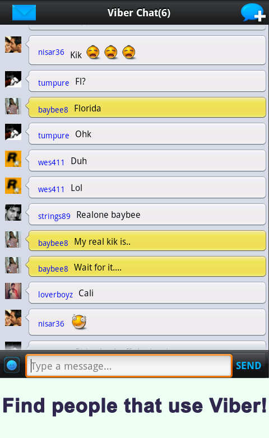
Task: Open the envelope messages icon
Action: (x=24, y=12)
